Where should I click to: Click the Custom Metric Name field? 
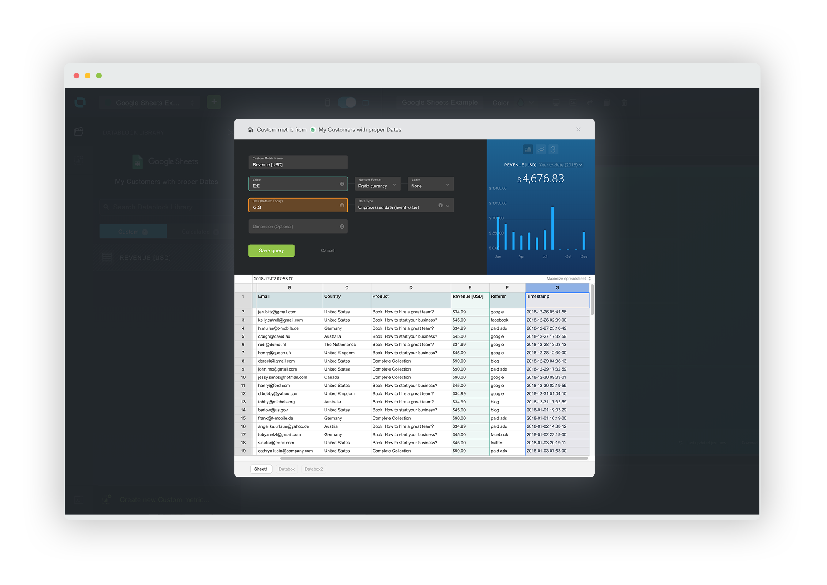(298, 163)
